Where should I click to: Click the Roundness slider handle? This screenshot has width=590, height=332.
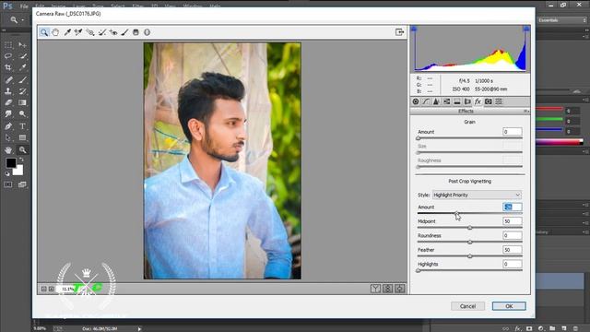click(470, 242)
